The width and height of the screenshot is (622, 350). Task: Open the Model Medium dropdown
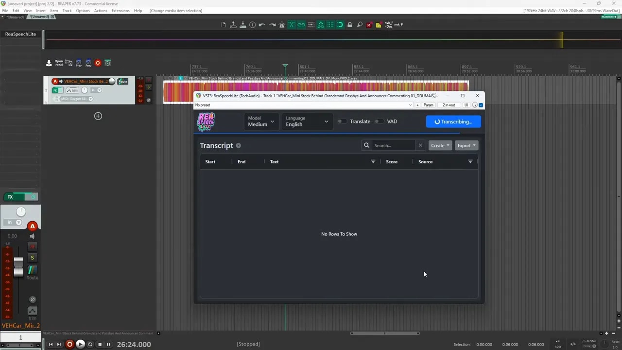261,122
